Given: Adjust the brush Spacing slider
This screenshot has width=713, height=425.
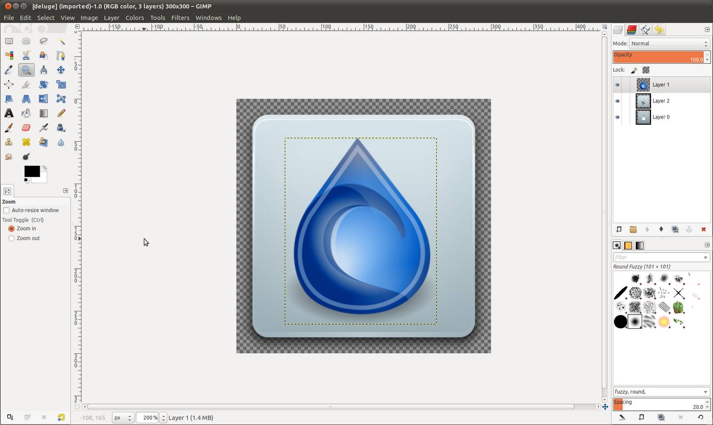Looking at the screenshot, I should (659, 404).
